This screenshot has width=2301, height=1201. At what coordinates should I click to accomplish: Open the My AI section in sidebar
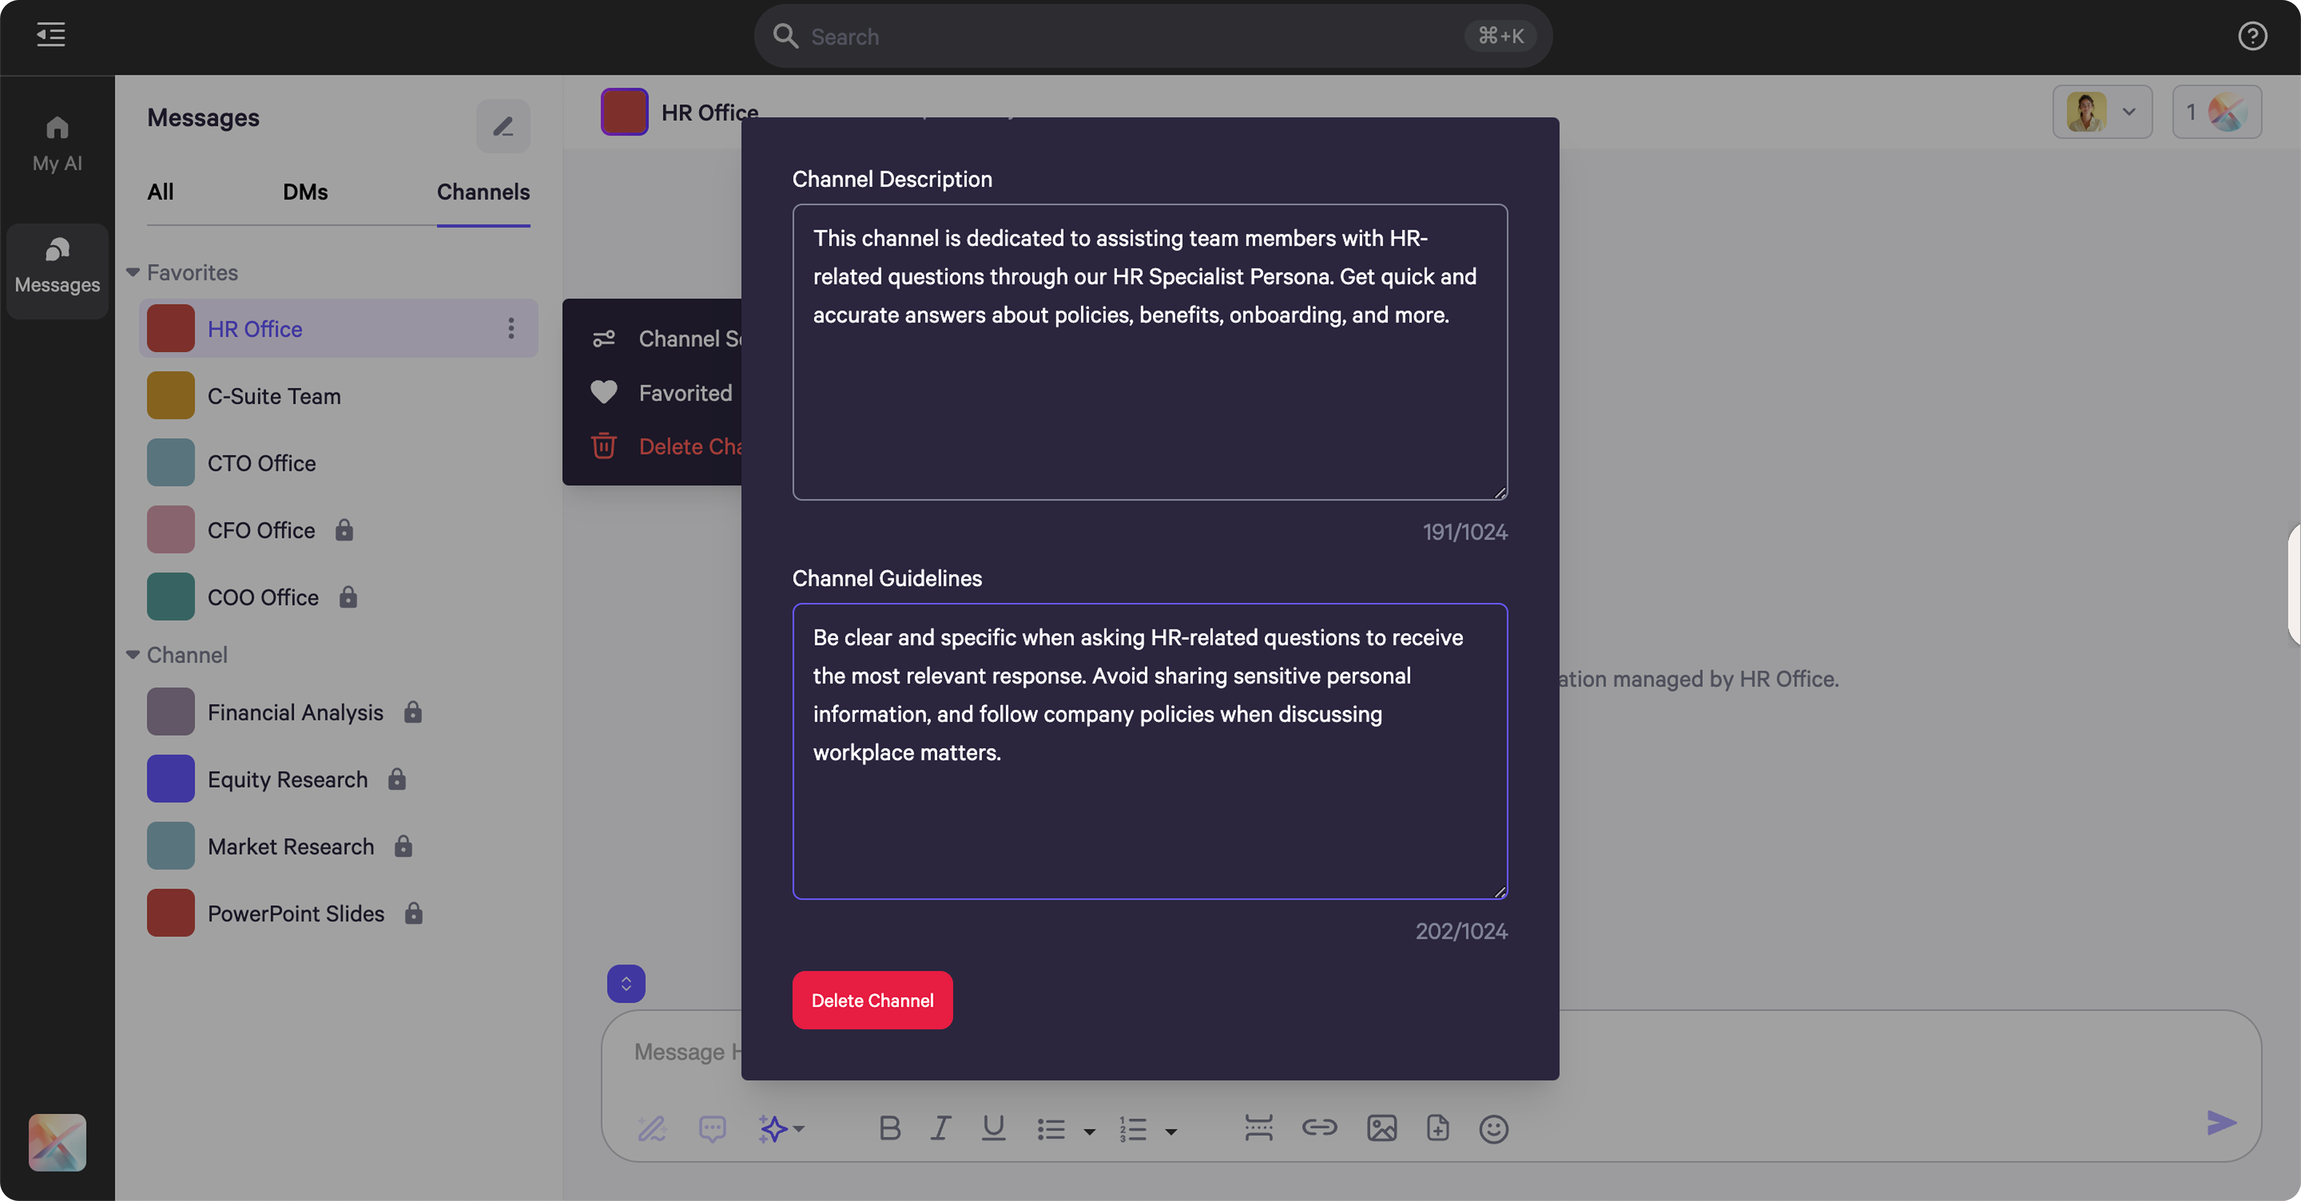click(x=56, y=143)
